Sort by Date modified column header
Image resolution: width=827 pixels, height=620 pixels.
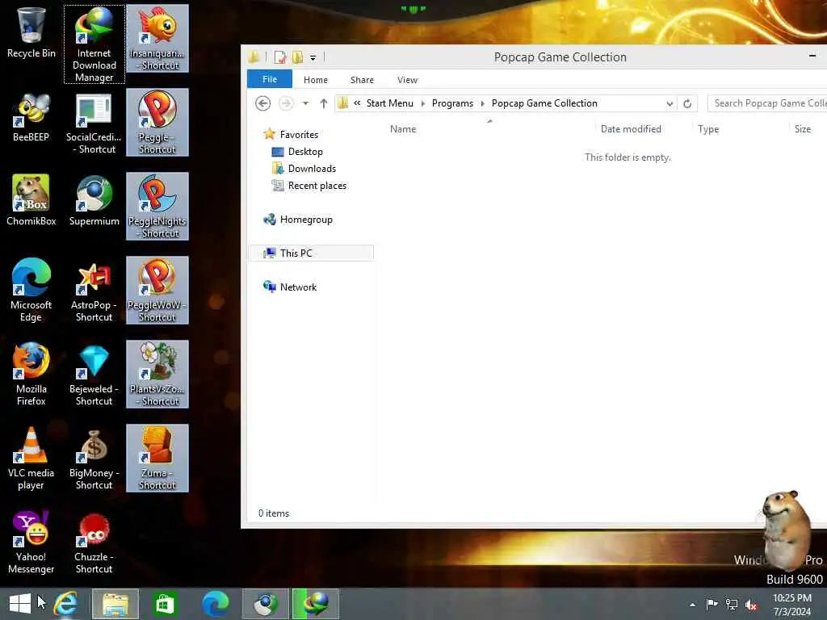point(631,129)
